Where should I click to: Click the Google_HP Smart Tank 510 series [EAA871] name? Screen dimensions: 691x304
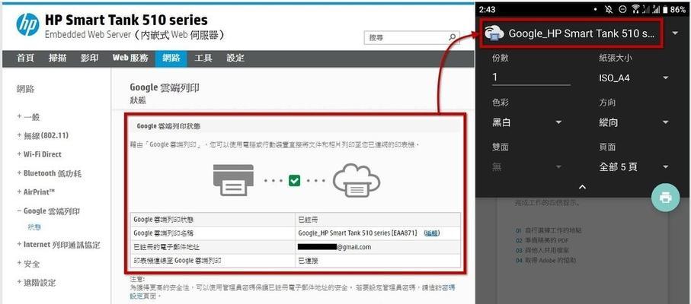[357, 233]
